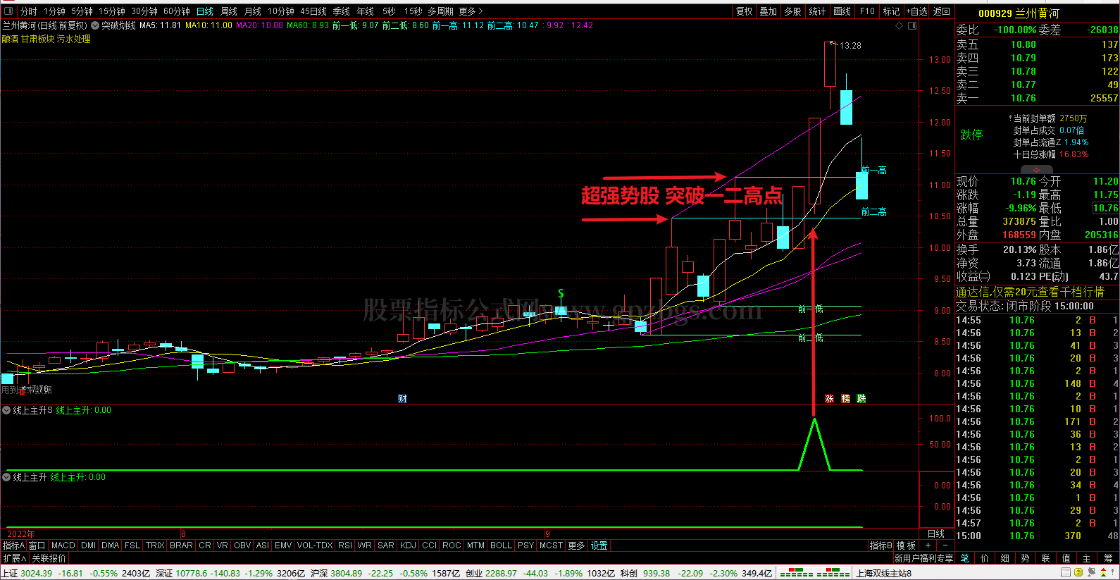Collapse the 线上主升S indicator panel
This screenshot has height=580, width=1120.
6,410
